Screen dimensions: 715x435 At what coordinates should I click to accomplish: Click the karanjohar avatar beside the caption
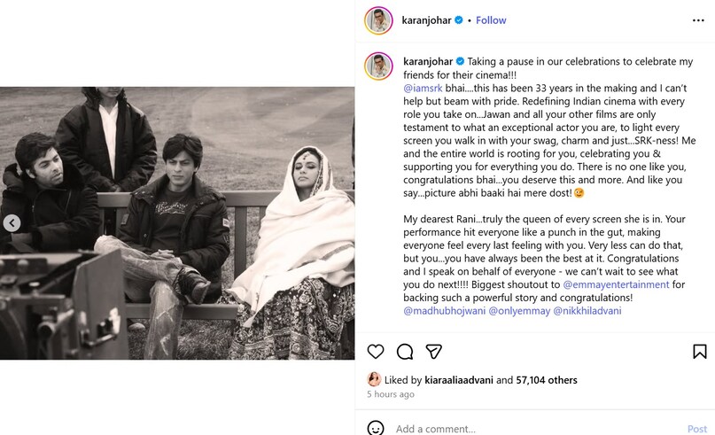pos(378,66)
